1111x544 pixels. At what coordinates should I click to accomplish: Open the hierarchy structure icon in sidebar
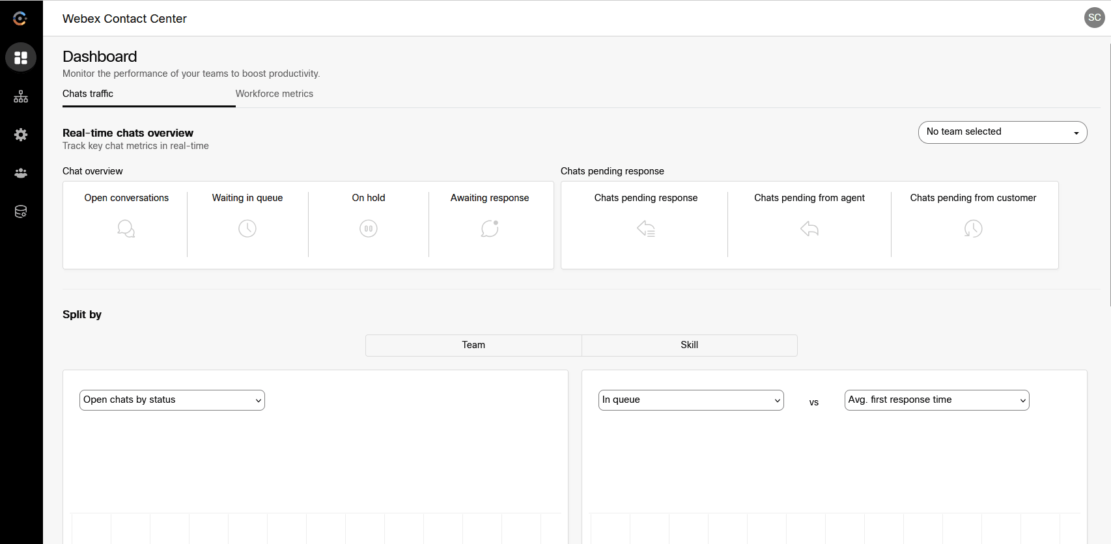(x=21, y=97)
